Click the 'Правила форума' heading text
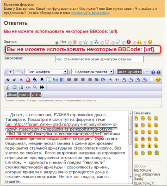The height and width of the screenshot is (186, 167). [x=19, y=4]
